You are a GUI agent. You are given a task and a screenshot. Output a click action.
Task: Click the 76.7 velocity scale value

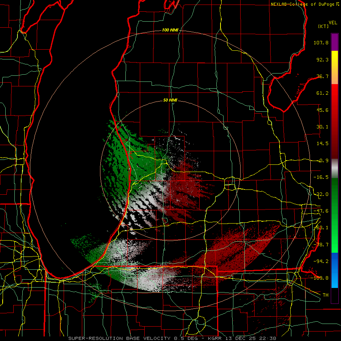point(322,76)
